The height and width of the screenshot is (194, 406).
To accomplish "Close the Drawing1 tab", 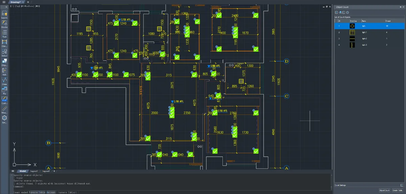I will click(x=24, y=2).
